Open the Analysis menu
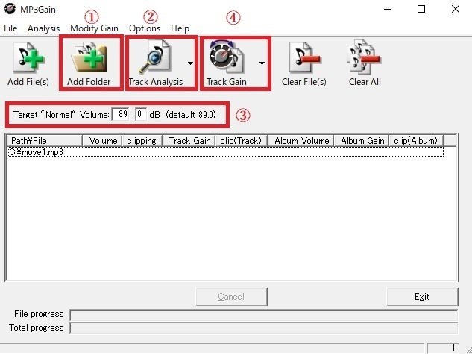 (x=44, y=28)
